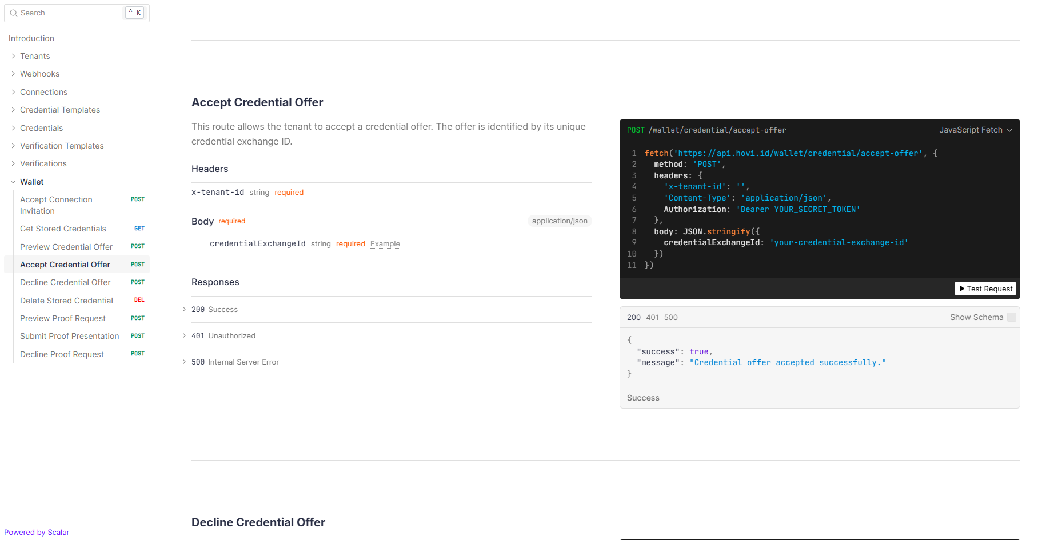Viewport: 1054px width, 540px height.
Task: Click the Test Request button
Action: [985, 289]
